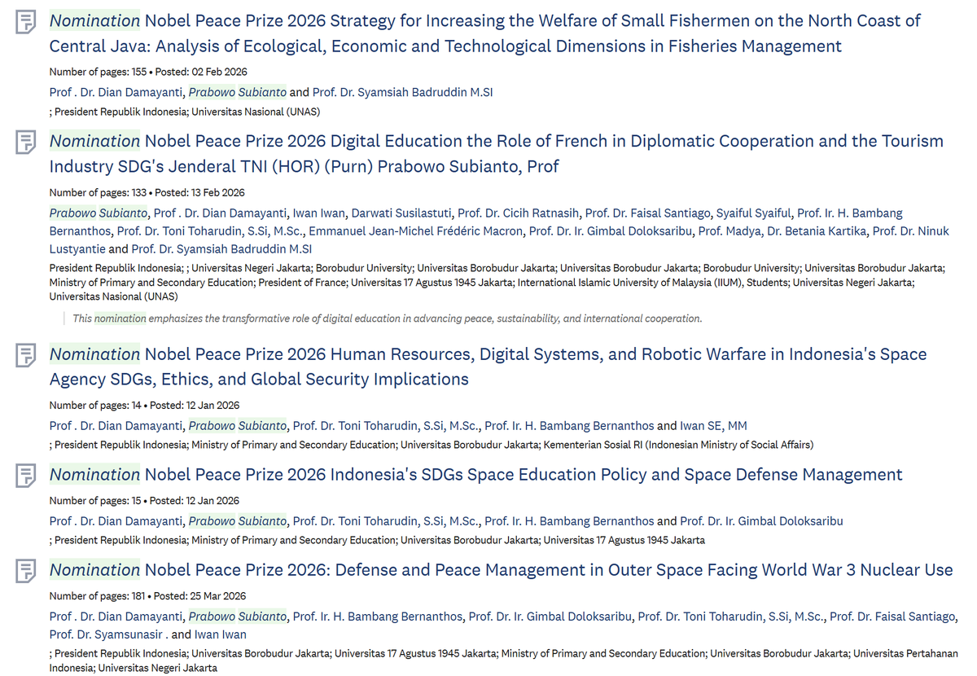The image size is (977, 676).
Task: Open Prof. Madya, Dr. Betania Kartika author link
Action: (x=782, y=230)
